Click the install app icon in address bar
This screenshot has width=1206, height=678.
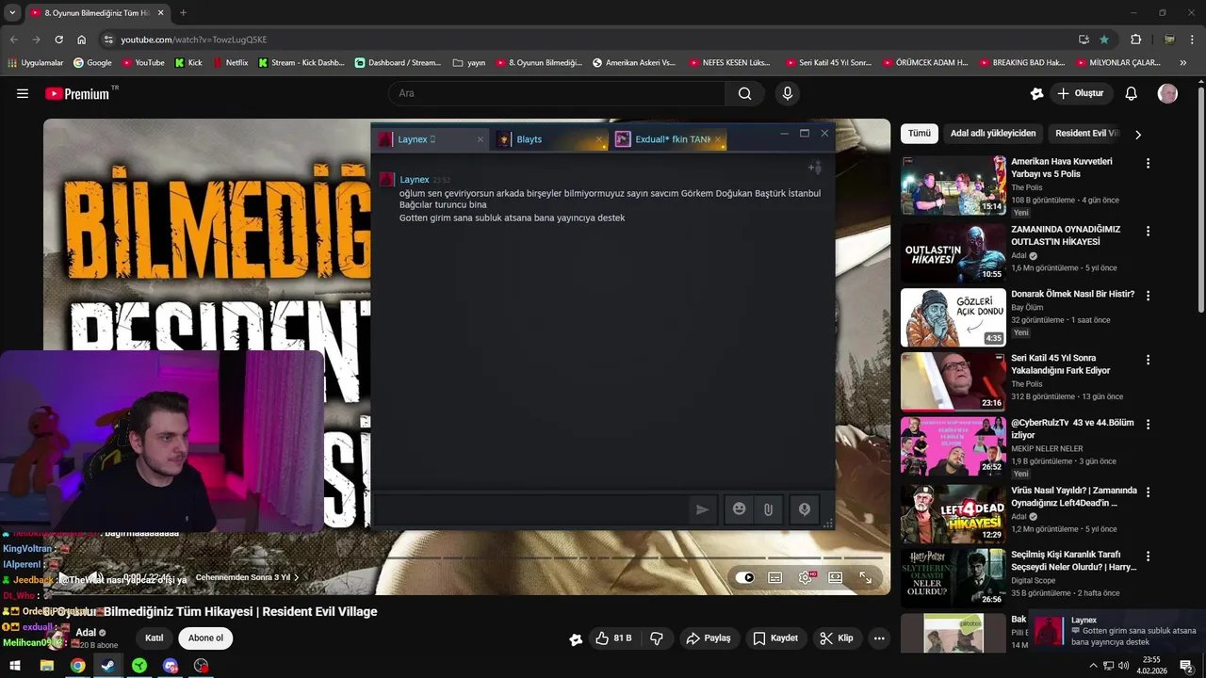pyautogui.click(x=1084, y=40)
